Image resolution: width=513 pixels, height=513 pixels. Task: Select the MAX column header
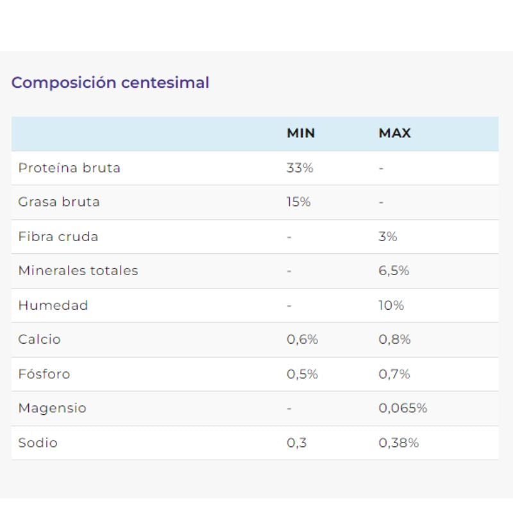[x=394, y=133]
